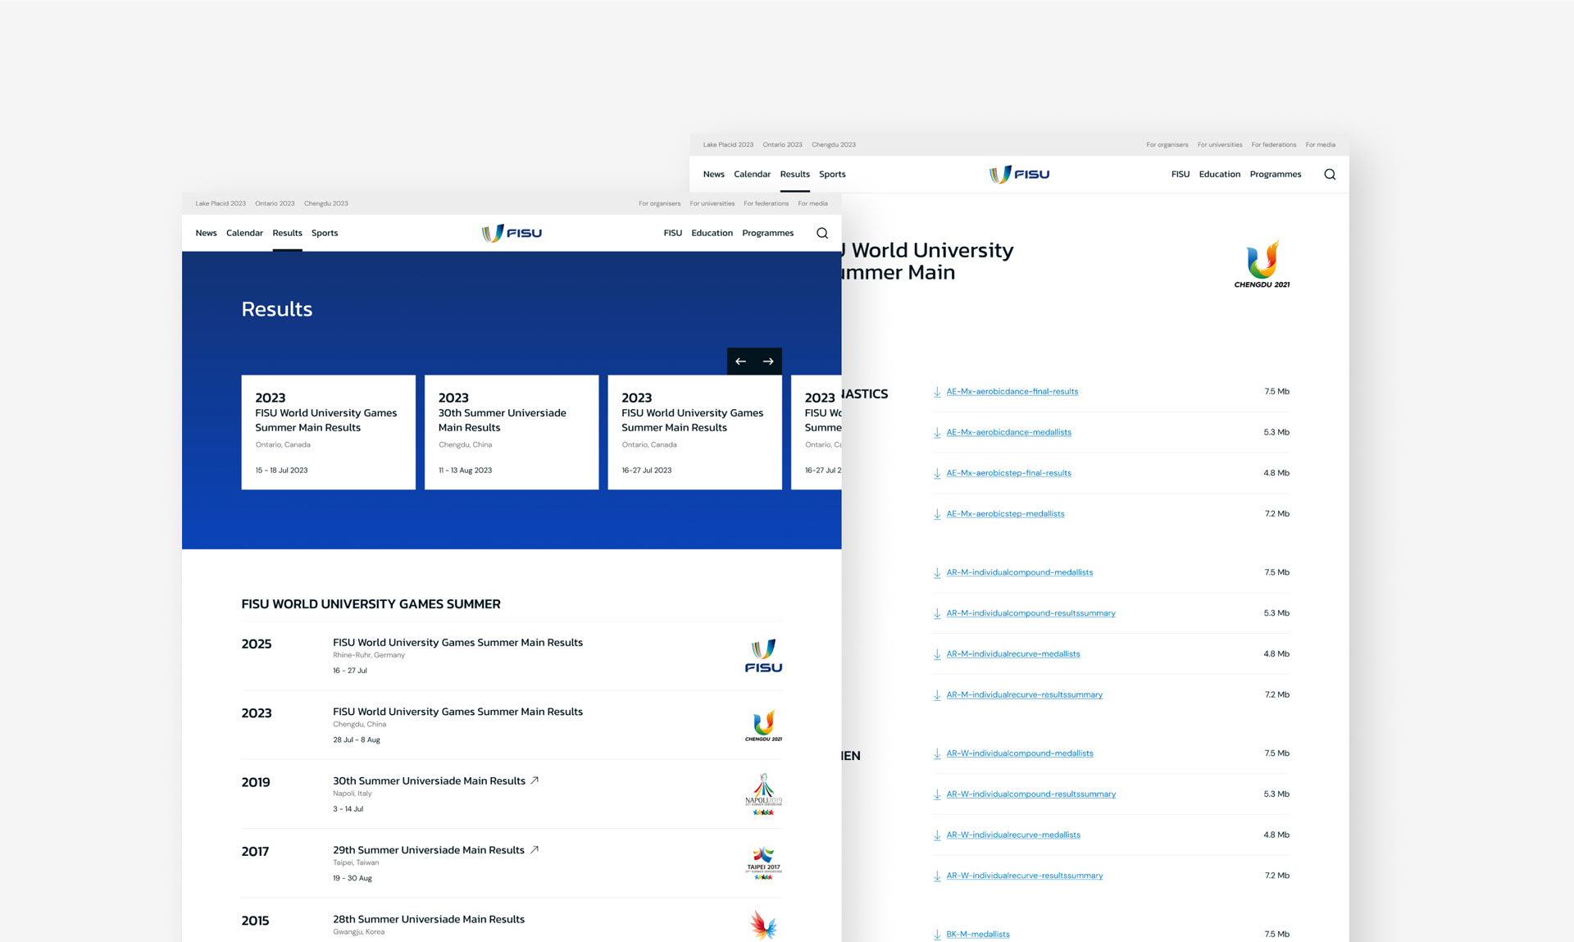Open 2025 Rhine-Ruhr Summer Main Results entry

pyautogui.click(x=457, y=643)
